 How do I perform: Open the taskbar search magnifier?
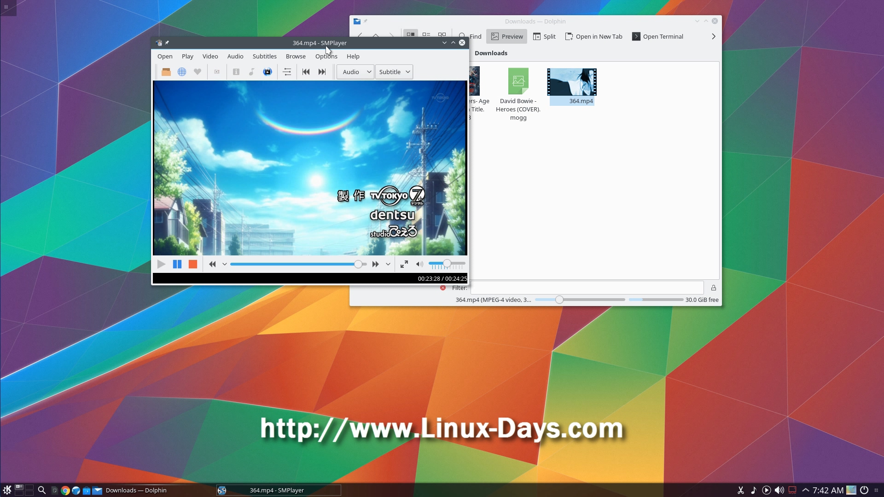(x=42, y=490)
